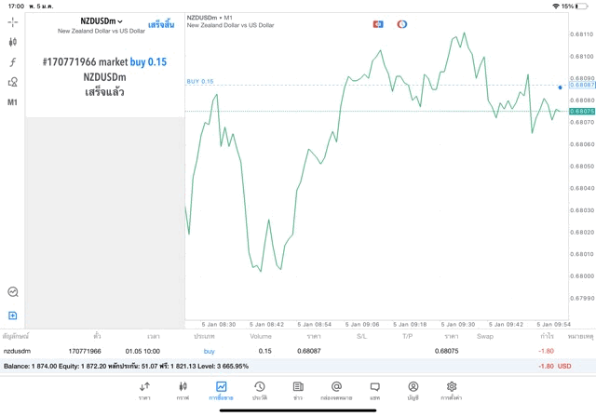
Task: Tap the NZDUSDm • M1 chart title
Action: (210, 18)
